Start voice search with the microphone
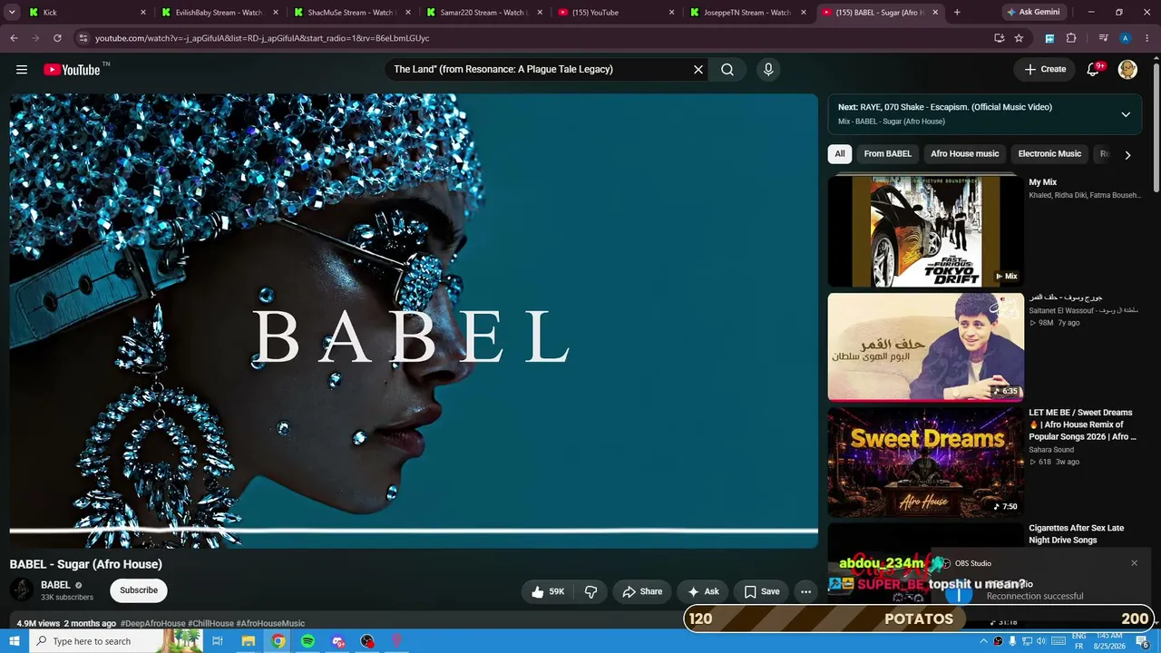The width and height of the screenshot is (1161, 653). click(768, 70)
